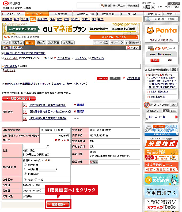Click the お知らせ 履歴 button
Screen dimensions: 182x212
tap(174, 70)
